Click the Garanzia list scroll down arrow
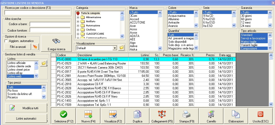The height and width of the screenshot is (125, 275). pyautogui.click(x=270, y=26)
